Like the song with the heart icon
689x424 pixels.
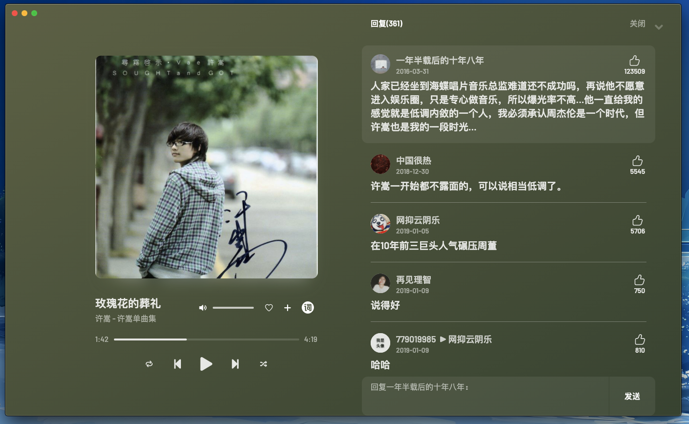(269, 308)
